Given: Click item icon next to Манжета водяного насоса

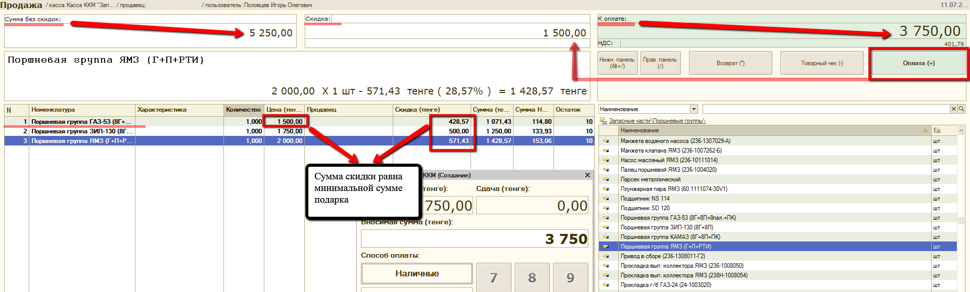Looking at the screenshot, I should [606, 141].
